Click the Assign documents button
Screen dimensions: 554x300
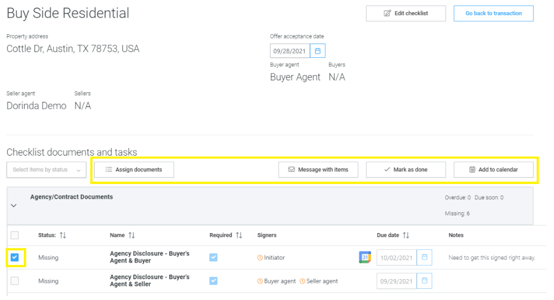pyautogui.click(x=134, y=170)
